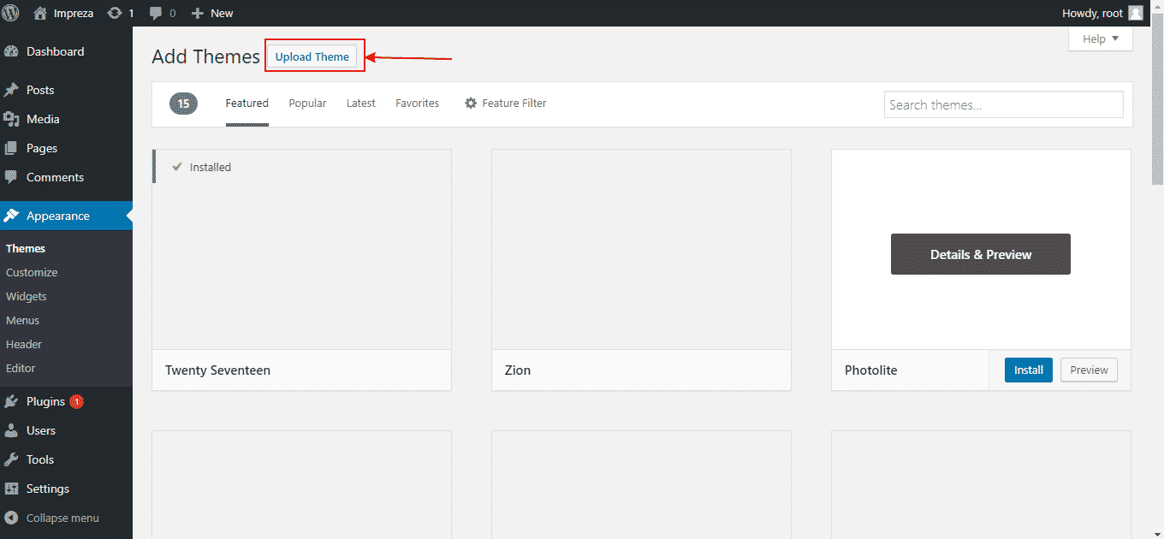Click the Collapse menu arrow icon
This screenshot has height=539, width=1164.
[11, 518]
